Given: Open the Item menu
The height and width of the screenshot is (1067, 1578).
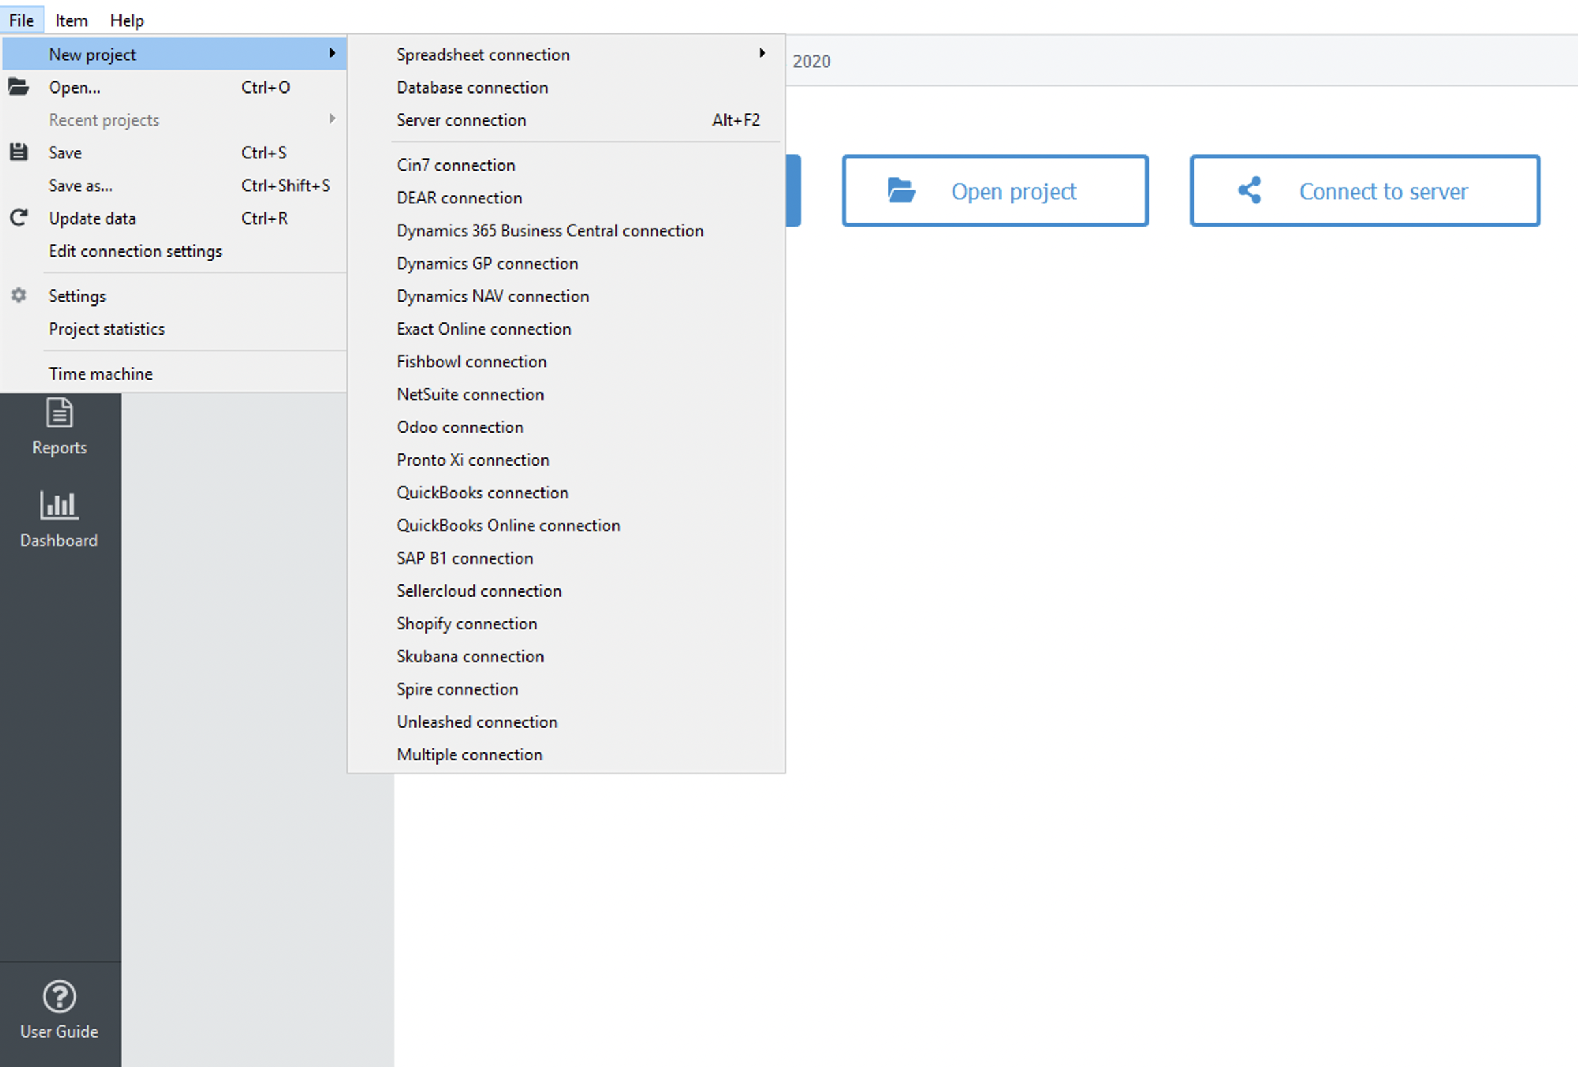Looking at the screenshot, I should [71, 20].
